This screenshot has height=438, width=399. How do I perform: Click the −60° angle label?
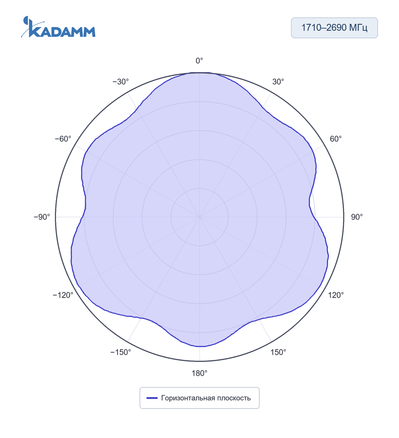(63, 139)
